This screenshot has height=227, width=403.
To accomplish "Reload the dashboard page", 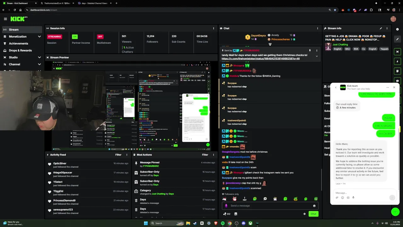I will pos(14,10).
